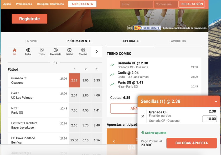Open CD Cova Piedade - Benfica match

38,139
